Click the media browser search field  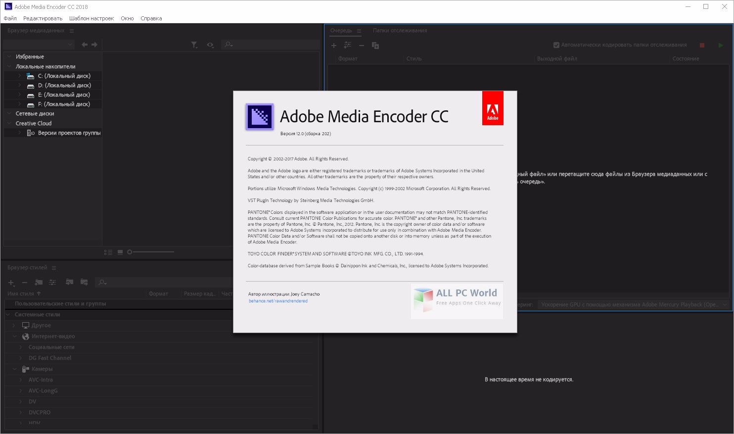click(x=270, y=45)
